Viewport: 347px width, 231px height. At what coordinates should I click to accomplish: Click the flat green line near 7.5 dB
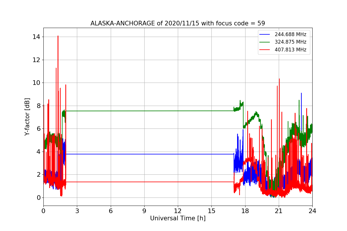coord(149,111)
